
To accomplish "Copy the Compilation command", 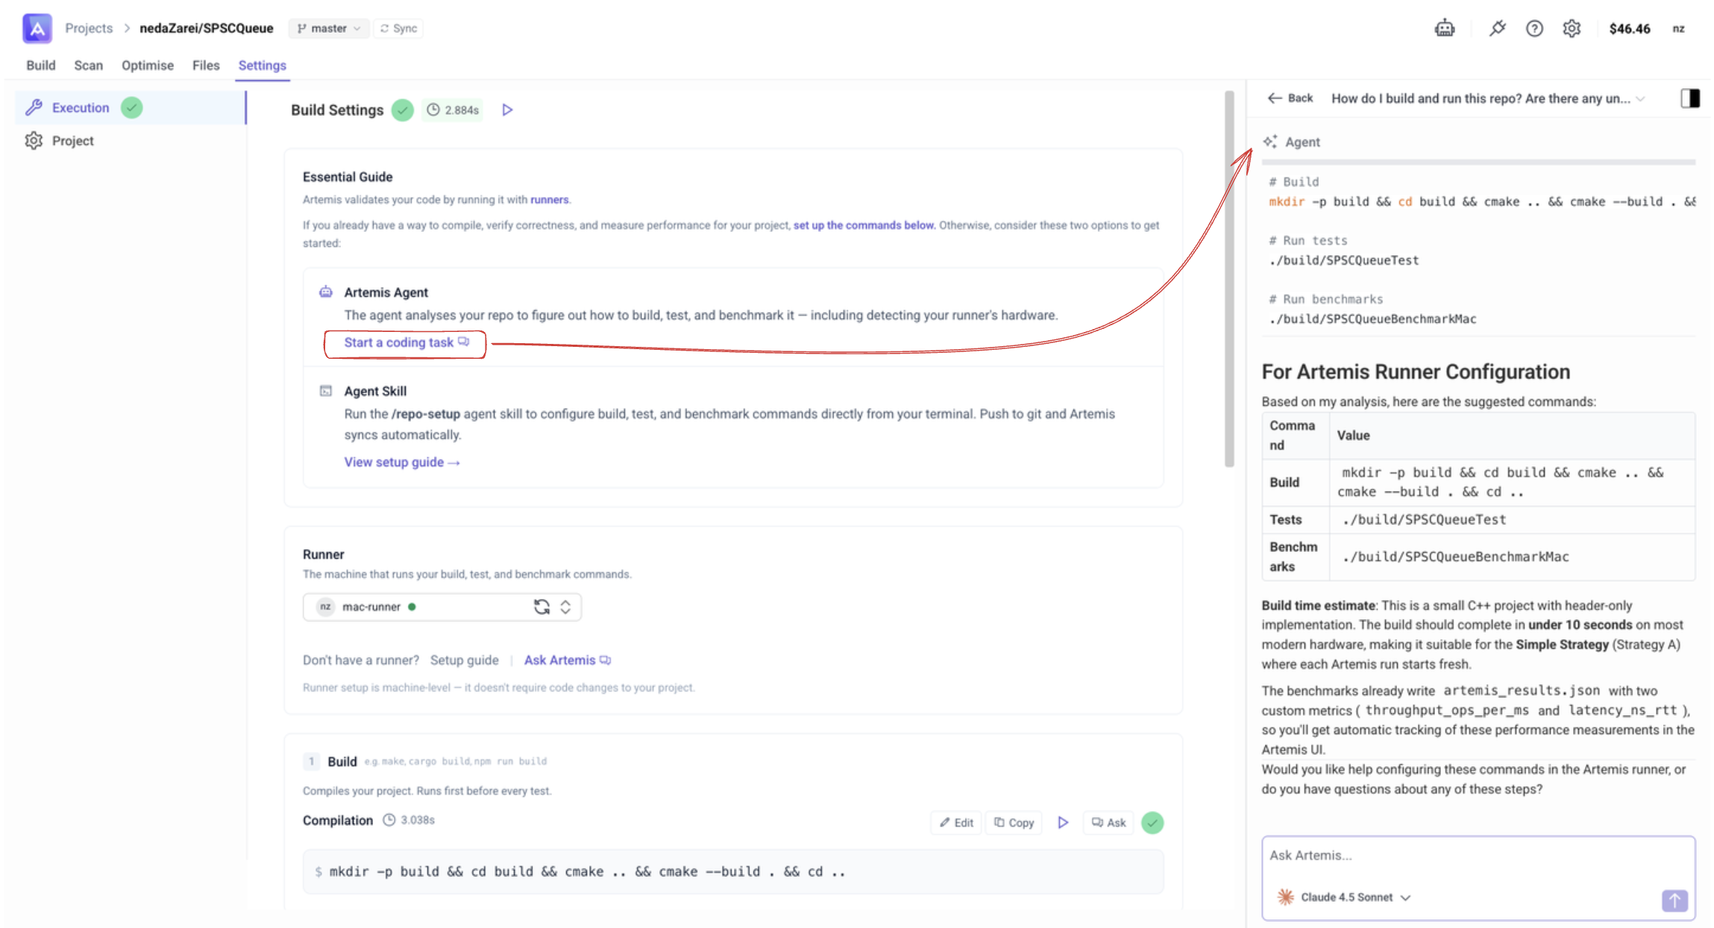I will pos(1014,822).
